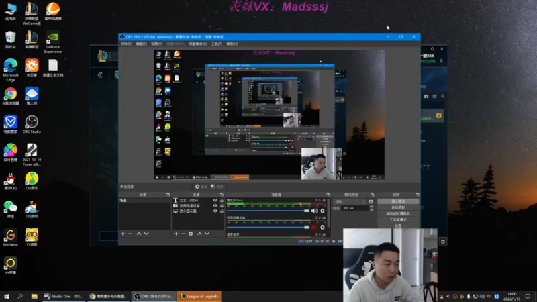Open 文件(F) menu in OBS

(x=126, y=44)
